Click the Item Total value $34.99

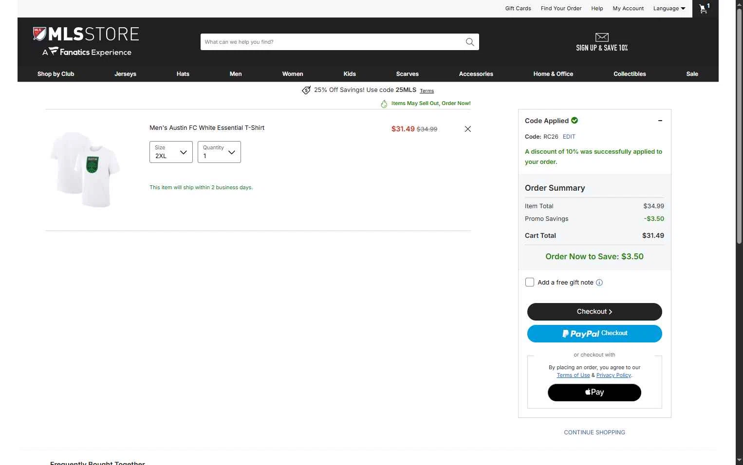[653, 206]
